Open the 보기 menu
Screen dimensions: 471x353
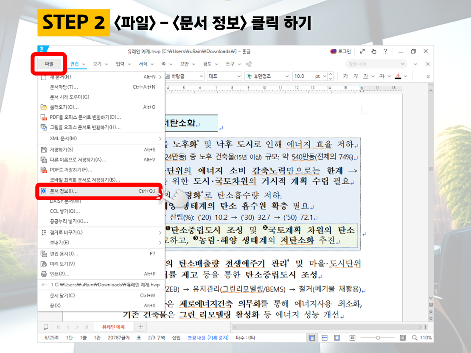point(97,64)
